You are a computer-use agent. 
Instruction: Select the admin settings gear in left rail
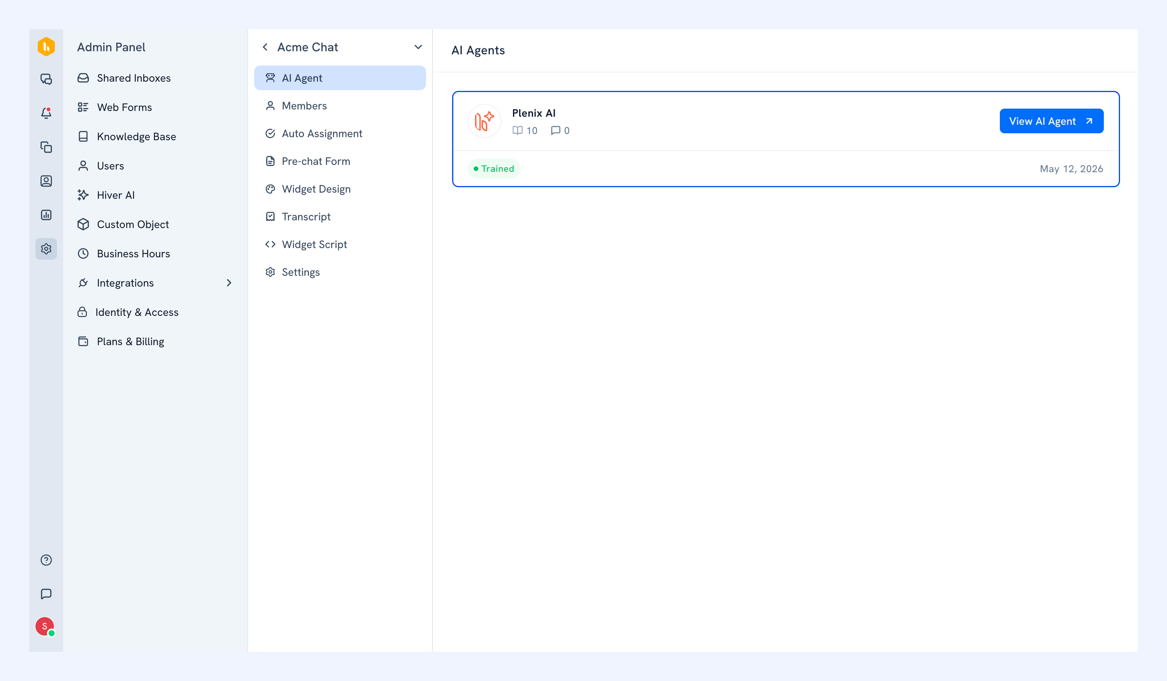tap(46, 249)
